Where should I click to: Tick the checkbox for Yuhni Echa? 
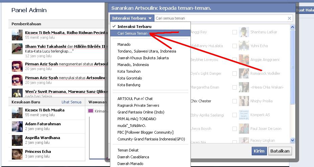coord(235,46)
